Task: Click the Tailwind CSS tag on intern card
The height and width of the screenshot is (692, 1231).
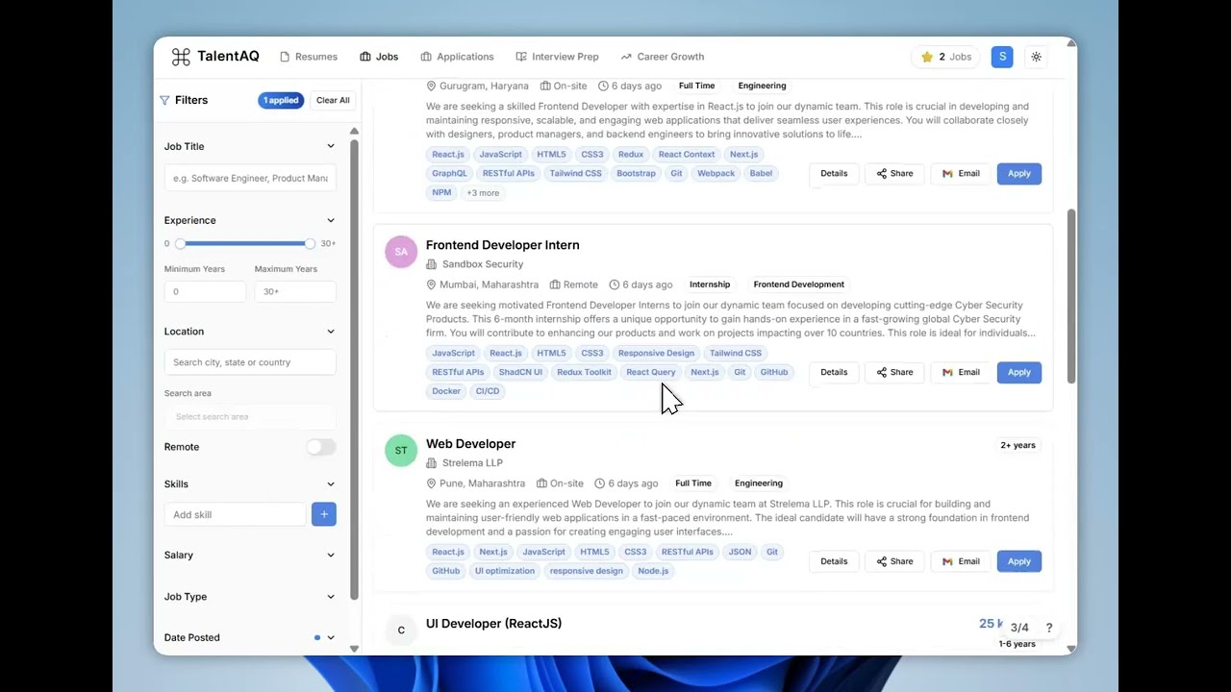Action: [x=735, y=353]
